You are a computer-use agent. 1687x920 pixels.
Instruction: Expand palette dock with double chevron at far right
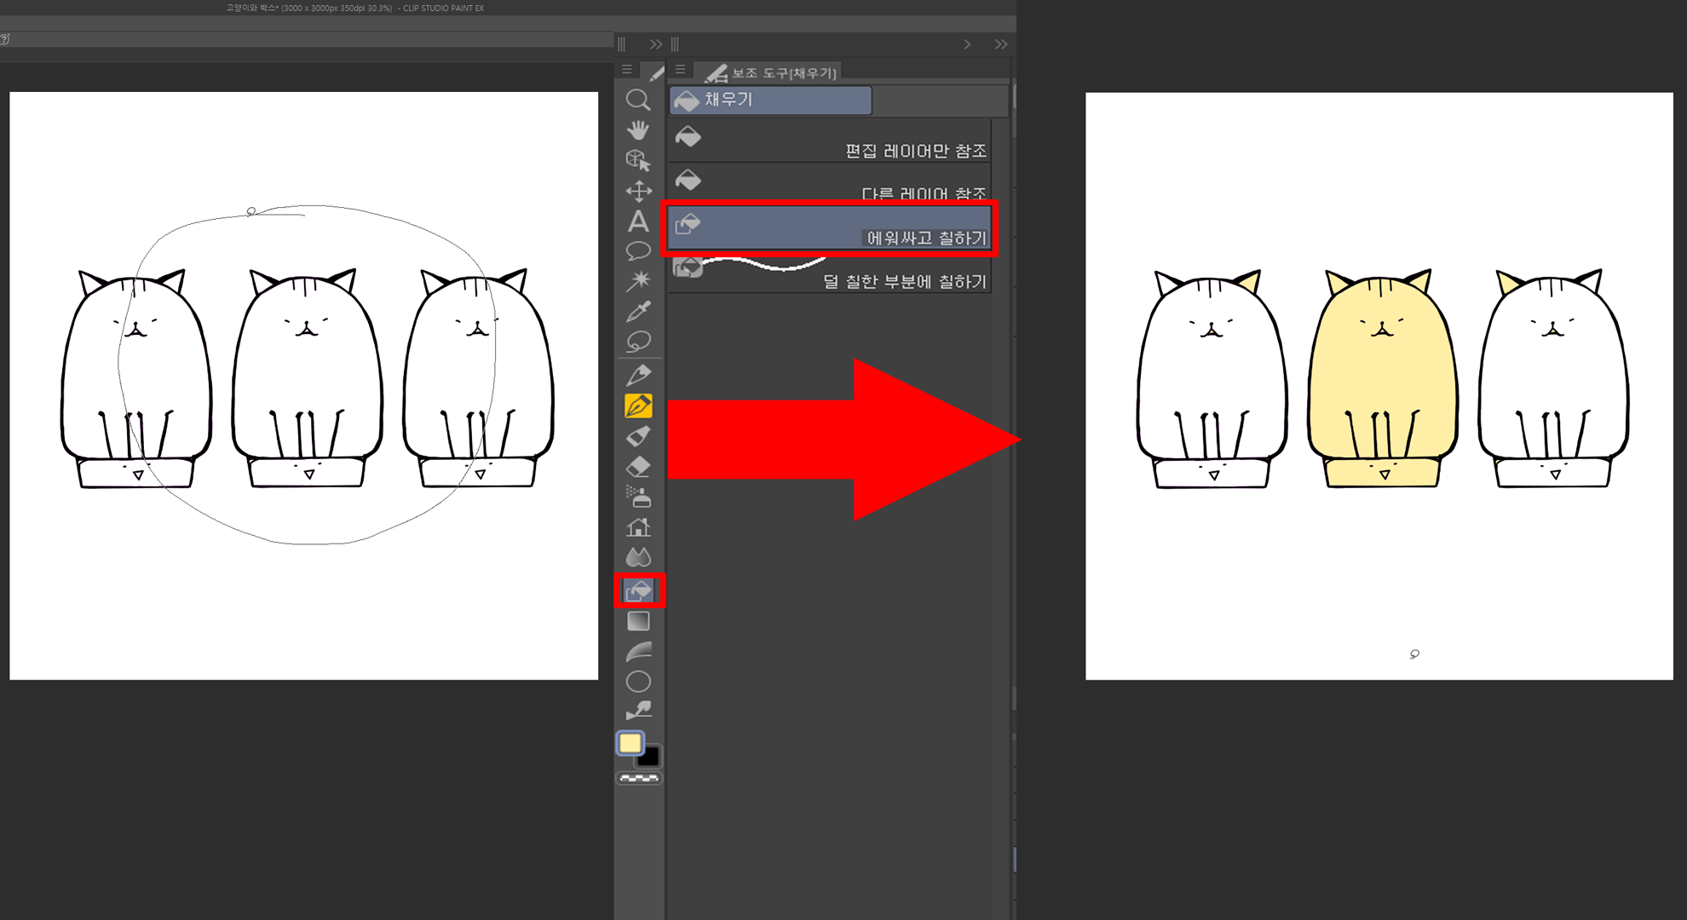1000,44
